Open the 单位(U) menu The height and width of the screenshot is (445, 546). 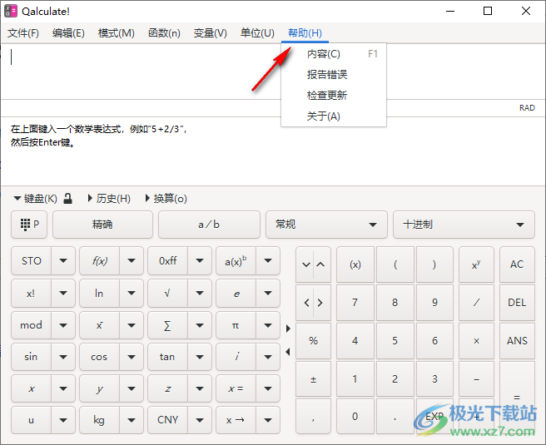[x=257, y=33]
